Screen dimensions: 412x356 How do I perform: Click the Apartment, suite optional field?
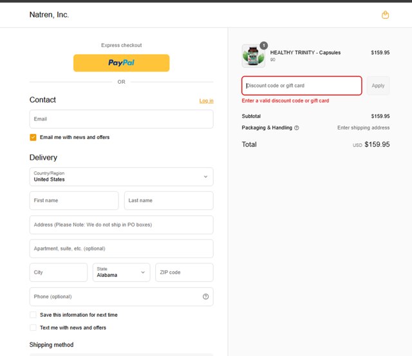tap(122, 248)
